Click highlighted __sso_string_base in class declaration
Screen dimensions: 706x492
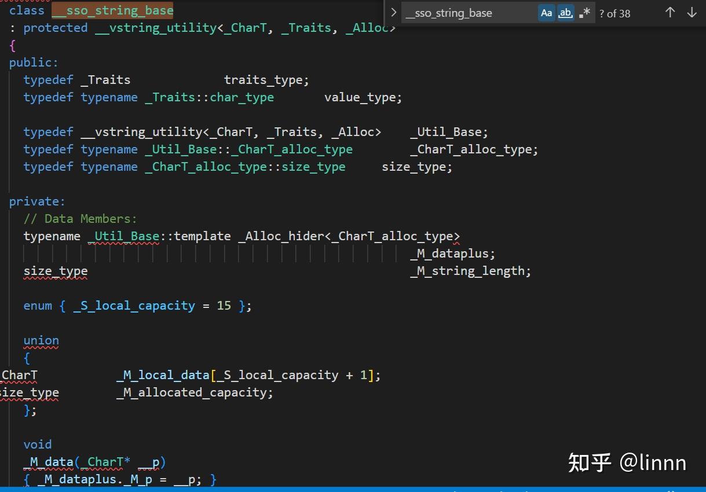click(x=112, y=10)
